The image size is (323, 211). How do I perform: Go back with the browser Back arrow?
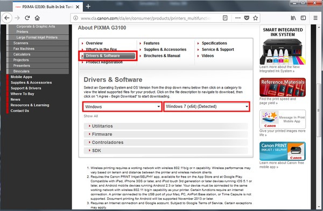pos(7,18)
